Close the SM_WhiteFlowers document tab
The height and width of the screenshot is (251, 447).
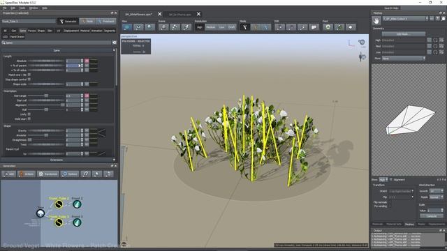[160, 14]
